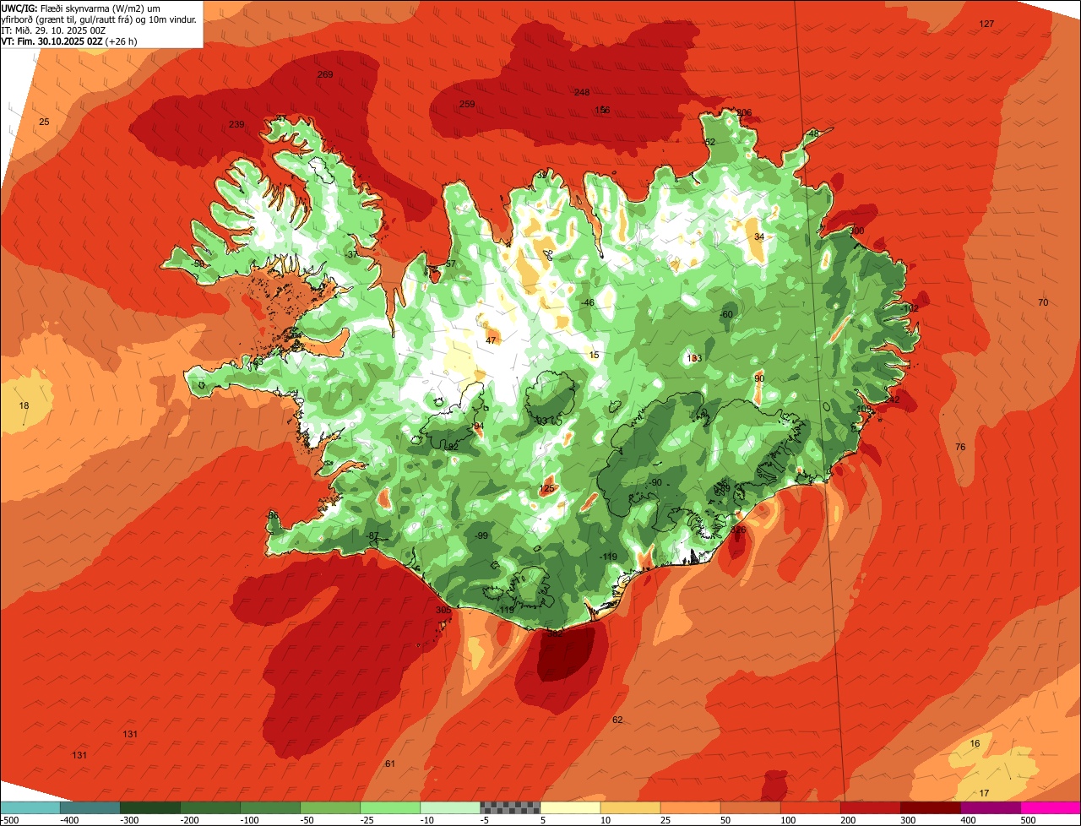
Task: Click the legend label -100
Action: (249, 819)
